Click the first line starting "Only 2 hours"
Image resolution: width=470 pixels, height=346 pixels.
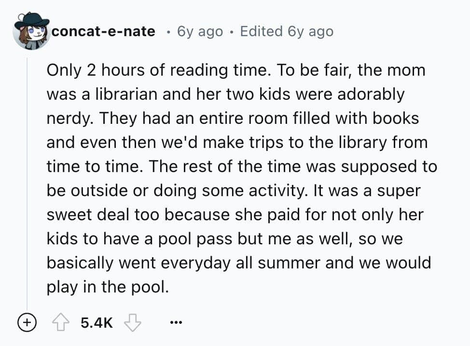click(235, 70)
